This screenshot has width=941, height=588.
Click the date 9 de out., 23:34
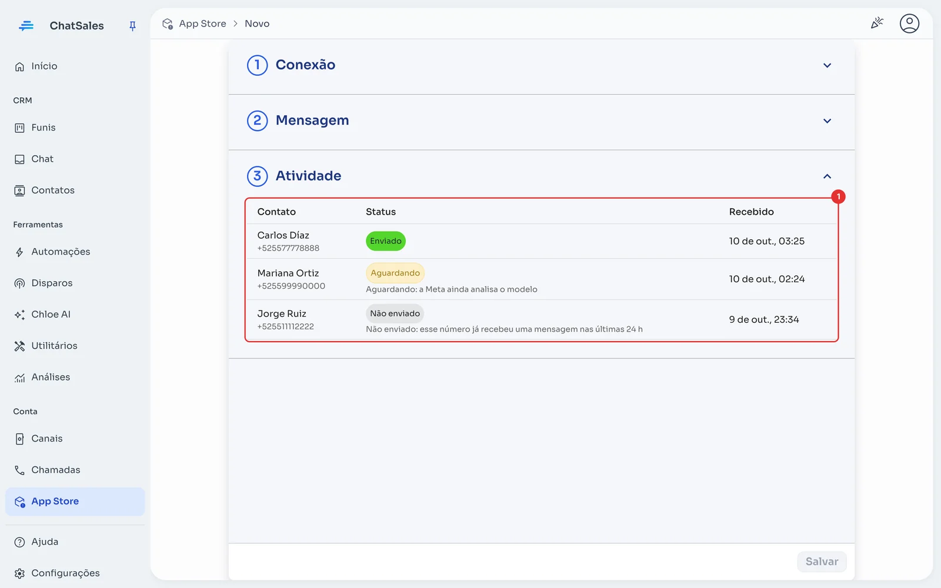point(764,320)
